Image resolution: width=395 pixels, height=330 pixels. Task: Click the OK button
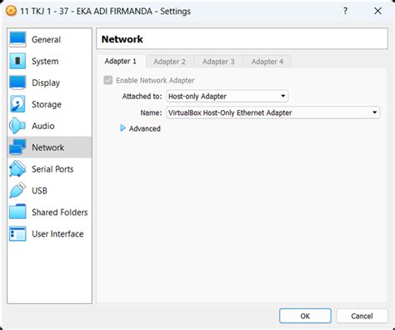305,316
